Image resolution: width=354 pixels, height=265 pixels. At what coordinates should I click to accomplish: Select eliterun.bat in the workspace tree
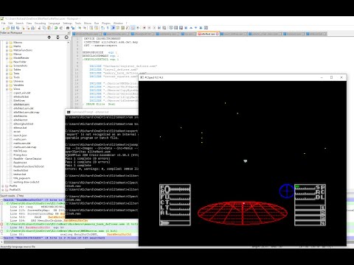point(20,128)
